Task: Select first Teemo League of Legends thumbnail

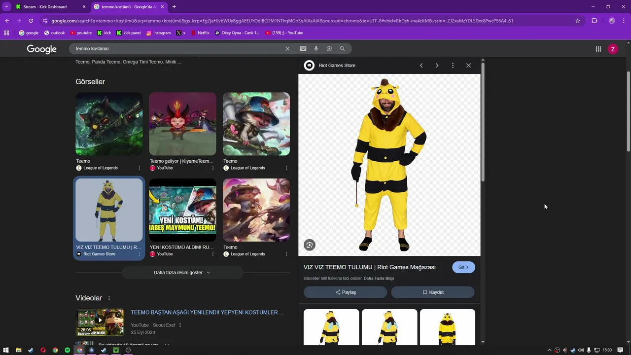Action: pos(109,124)
